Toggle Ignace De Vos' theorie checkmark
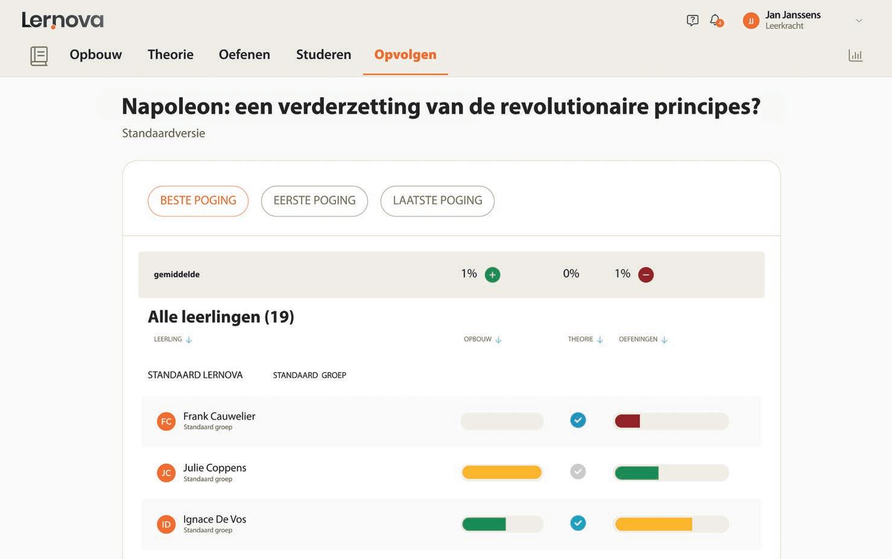Viewport: 892px width, 559px height. pyautogui.click(x=578, y=523)
